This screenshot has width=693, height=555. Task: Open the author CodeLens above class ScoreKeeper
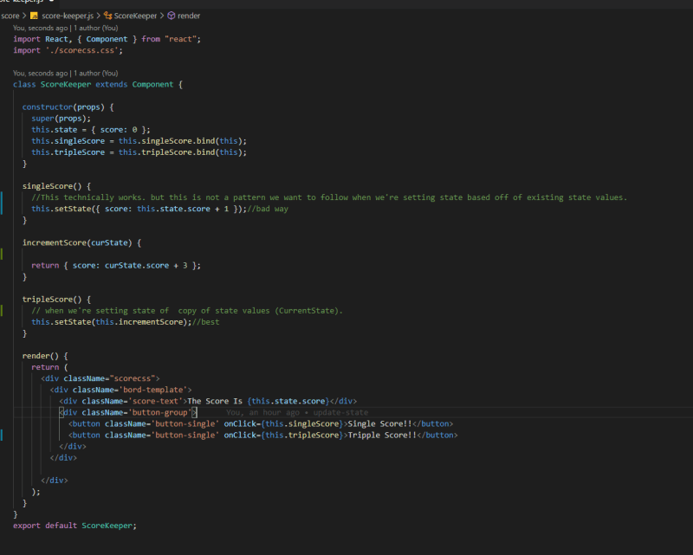(x=66, y=74)
